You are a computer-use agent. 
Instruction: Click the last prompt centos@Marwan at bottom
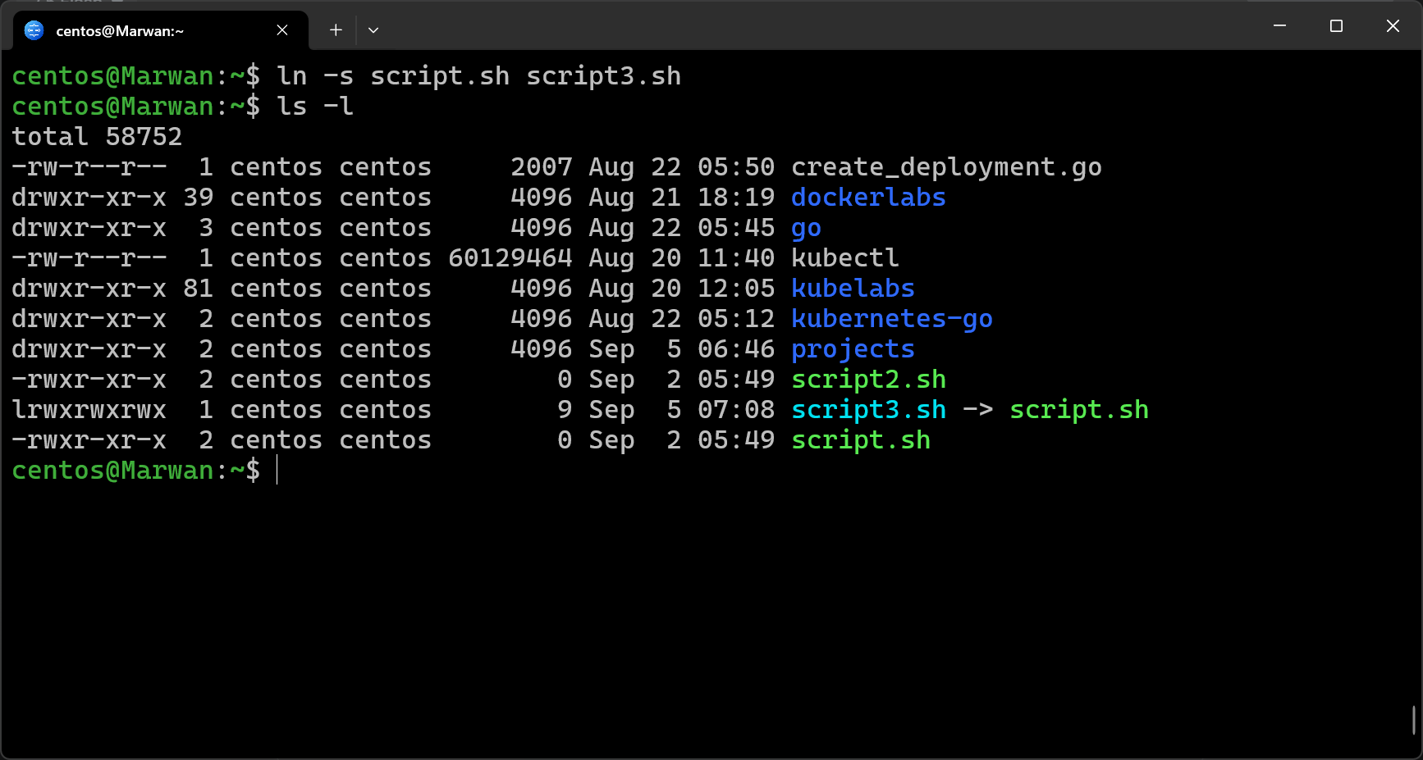coord(112,471)
